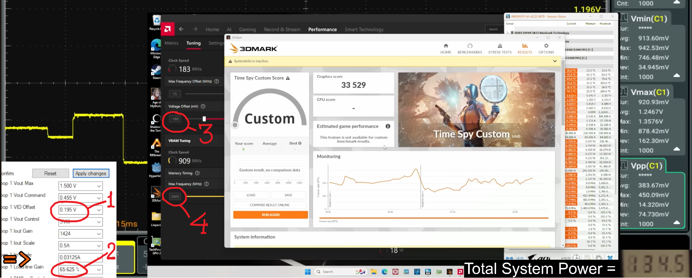Click the SAVE button in 3DMark
Viewport: 692px width, 278px height.
[x=288, y=195]
